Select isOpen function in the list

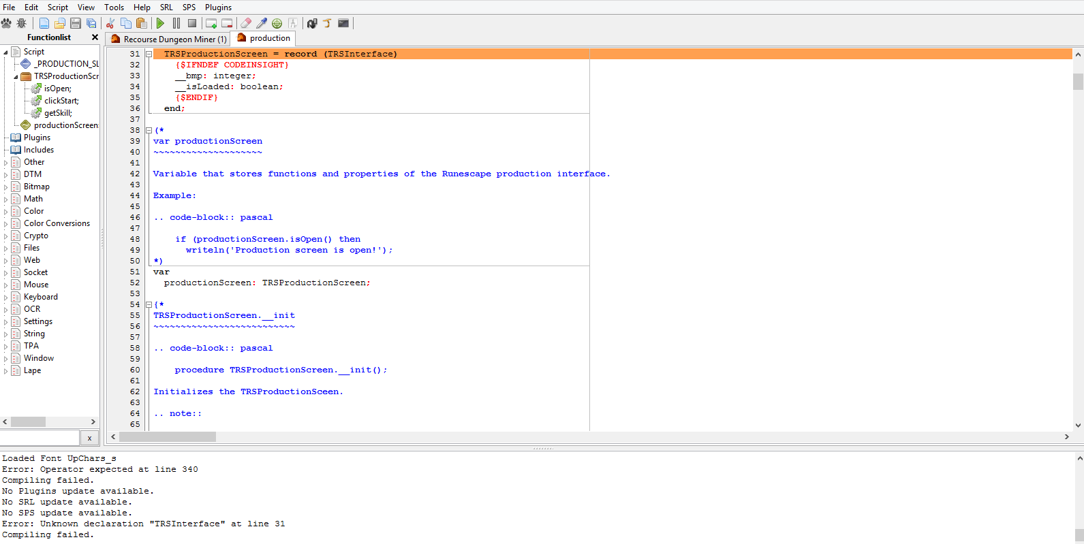click(58, 89)
